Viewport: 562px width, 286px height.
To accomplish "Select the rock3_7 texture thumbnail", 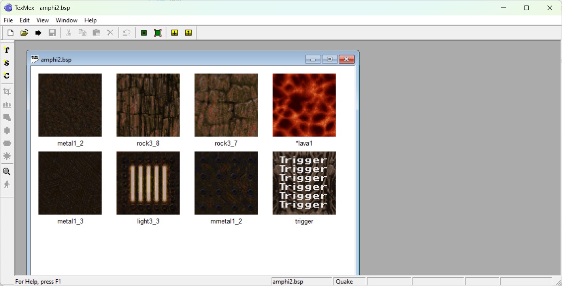I will coord(226,105).
